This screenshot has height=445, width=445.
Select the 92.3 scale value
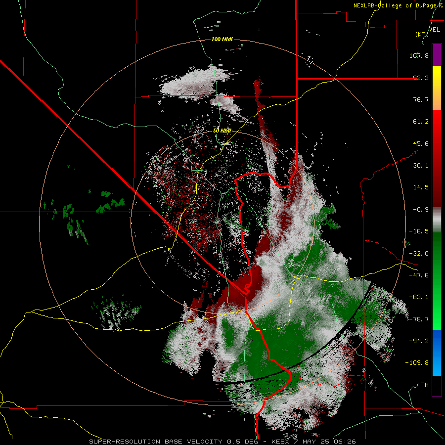[x=421, y=78]
